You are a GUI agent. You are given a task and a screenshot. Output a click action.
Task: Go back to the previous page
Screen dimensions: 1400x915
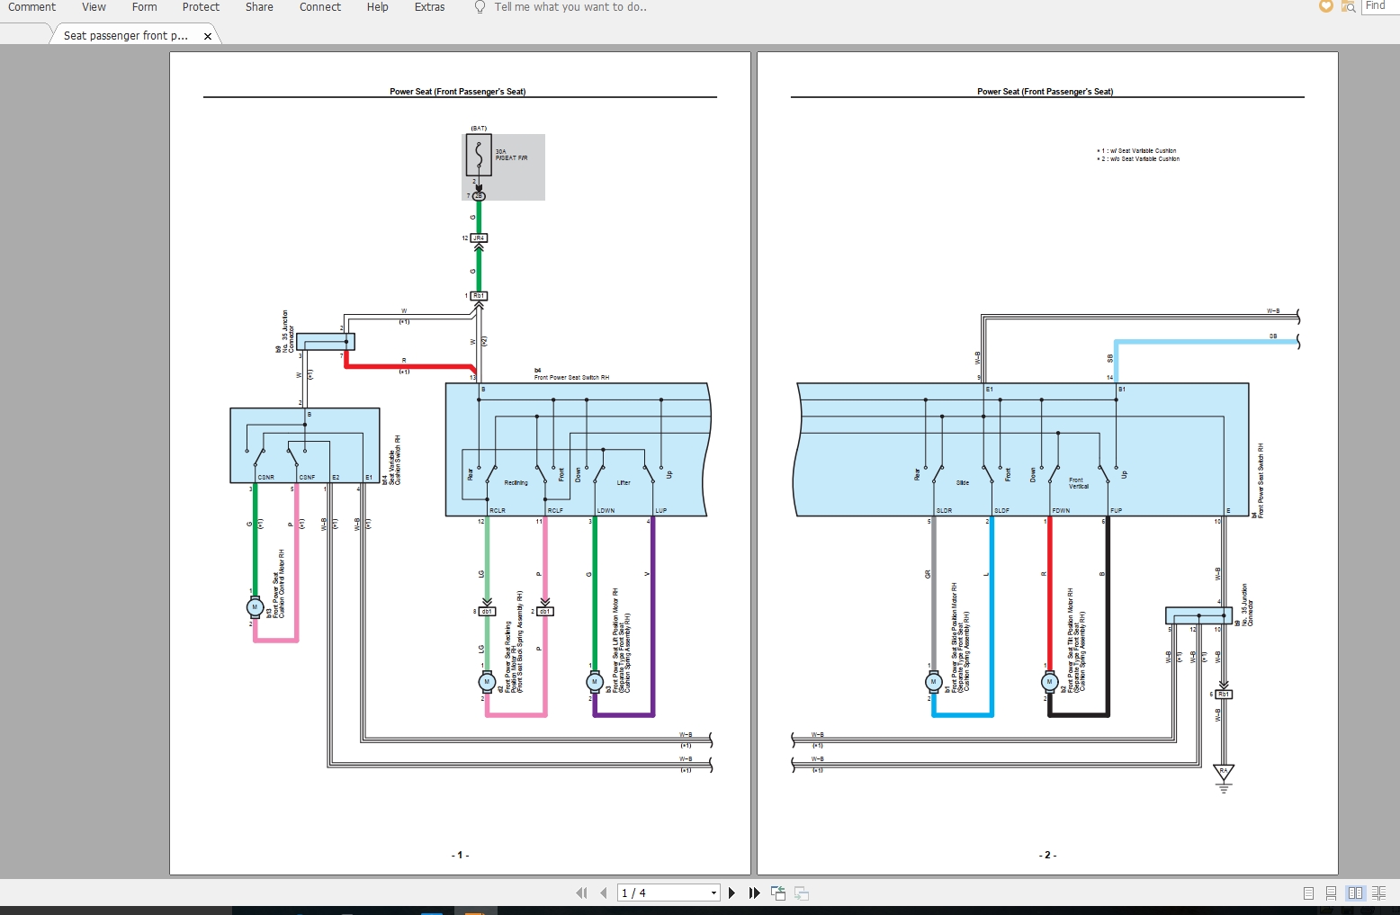[603, 893]
